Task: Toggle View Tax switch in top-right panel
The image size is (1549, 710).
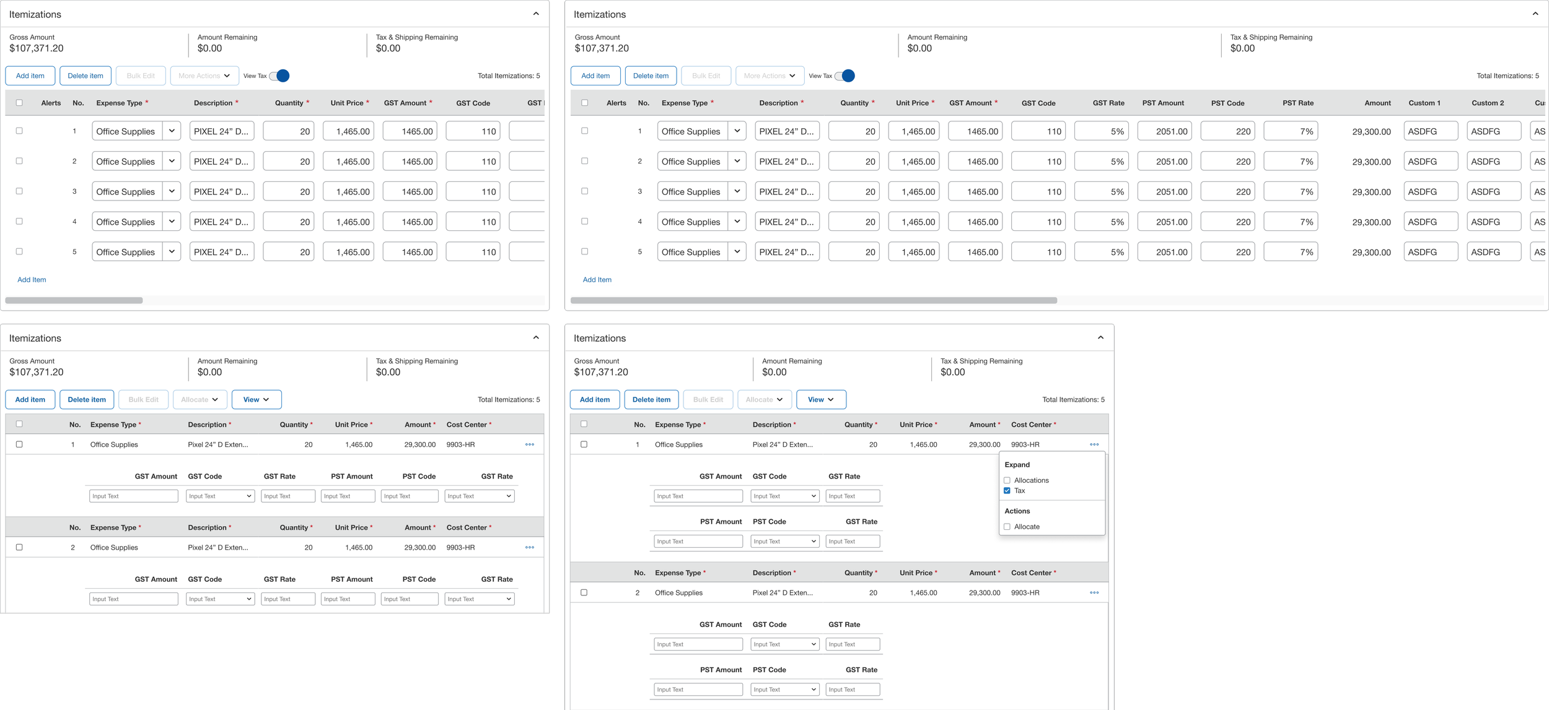Action: pos(845,76)
